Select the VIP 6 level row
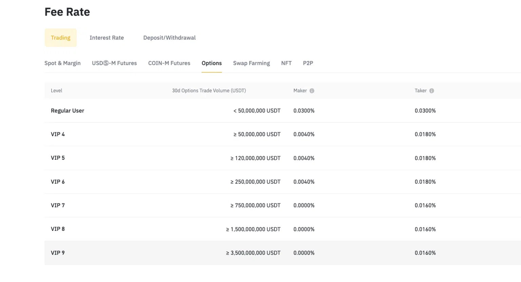Viewport: 521px width, 282px height. pyautogui.click(x=58, y=182)
